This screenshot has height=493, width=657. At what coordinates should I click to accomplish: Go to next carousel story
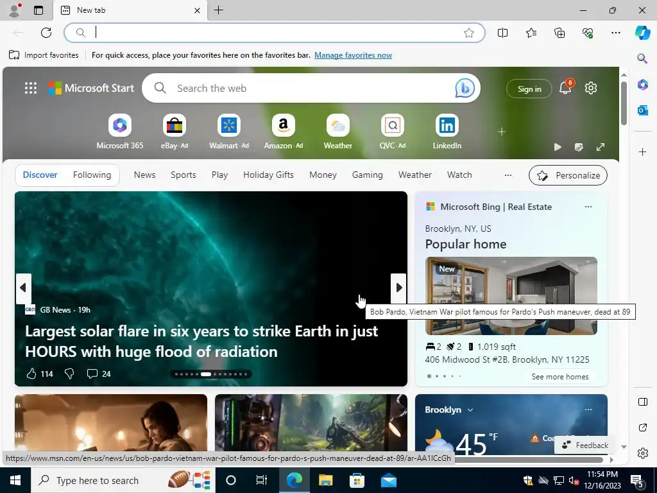coord(398,288)
